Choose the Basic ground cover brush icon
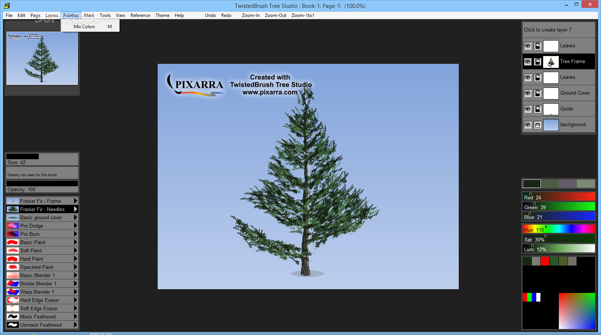 pos(12,217)
